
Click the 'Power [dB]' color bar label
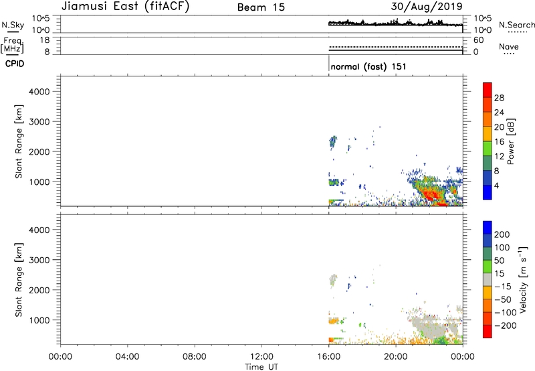[510, 141]
